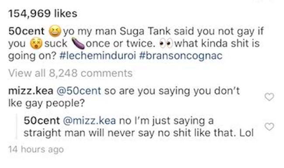Like the mizz.kea comment with heart icon
Viewport: 284px width, 168px height.
(269, 97)
